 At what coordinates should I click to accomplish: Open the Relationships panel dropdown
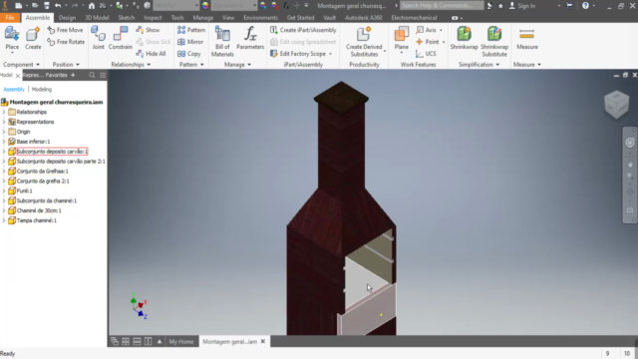131,64
